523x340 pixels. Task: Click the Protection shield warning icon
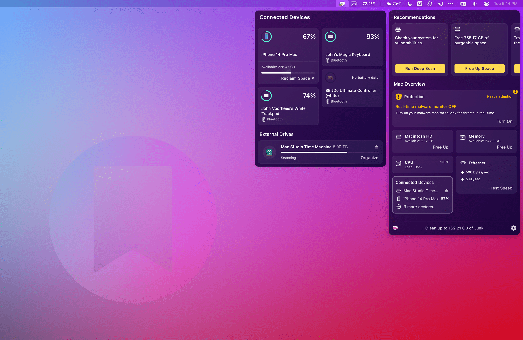pos(398,97)
